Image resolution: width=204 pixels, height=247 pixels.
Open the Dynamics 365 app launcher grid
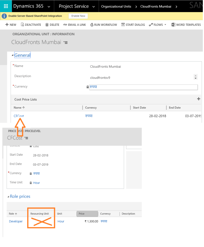click(6, 6)
